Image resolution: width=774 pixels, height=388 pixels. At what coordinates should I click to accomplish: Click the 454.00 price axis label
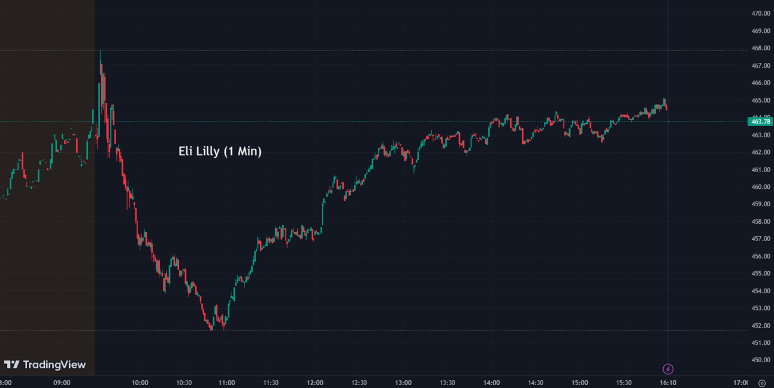(x=760, y=291)
